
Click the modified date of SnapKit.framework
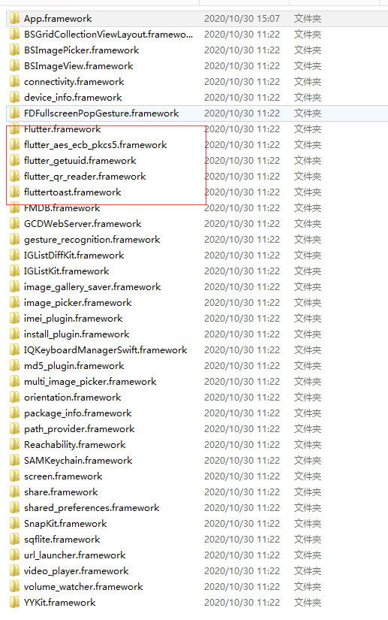[242, 524]
